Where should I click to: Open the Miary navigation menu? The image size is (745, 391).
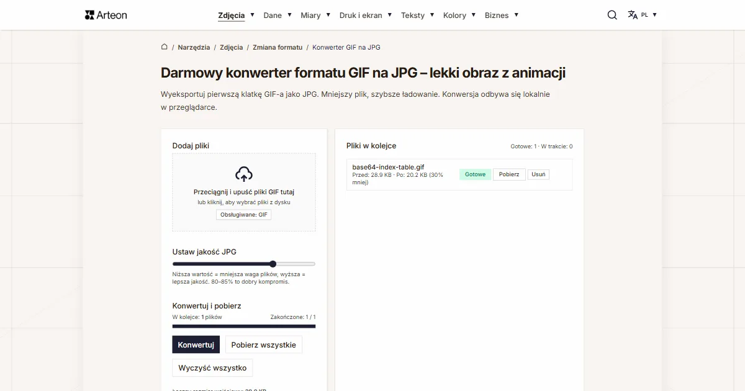pyautogui.click(x=310, y=16)
